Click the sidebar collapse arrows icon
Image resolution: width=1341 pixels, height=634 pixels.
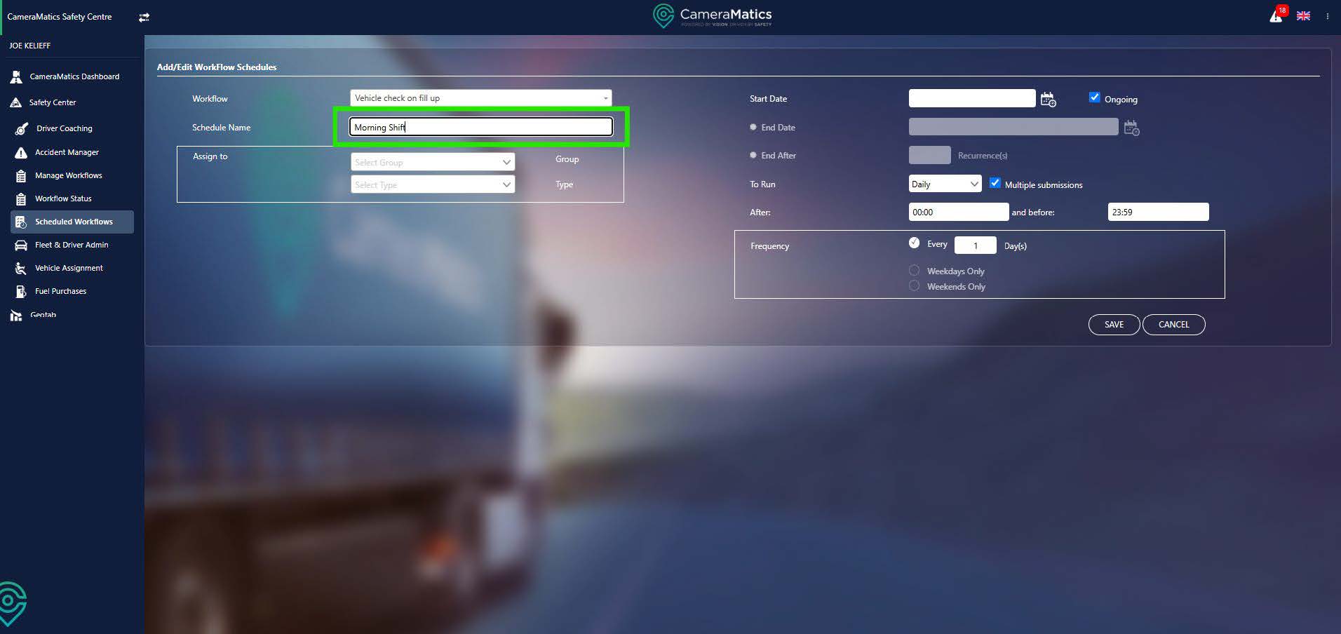(x=144, y=18)
